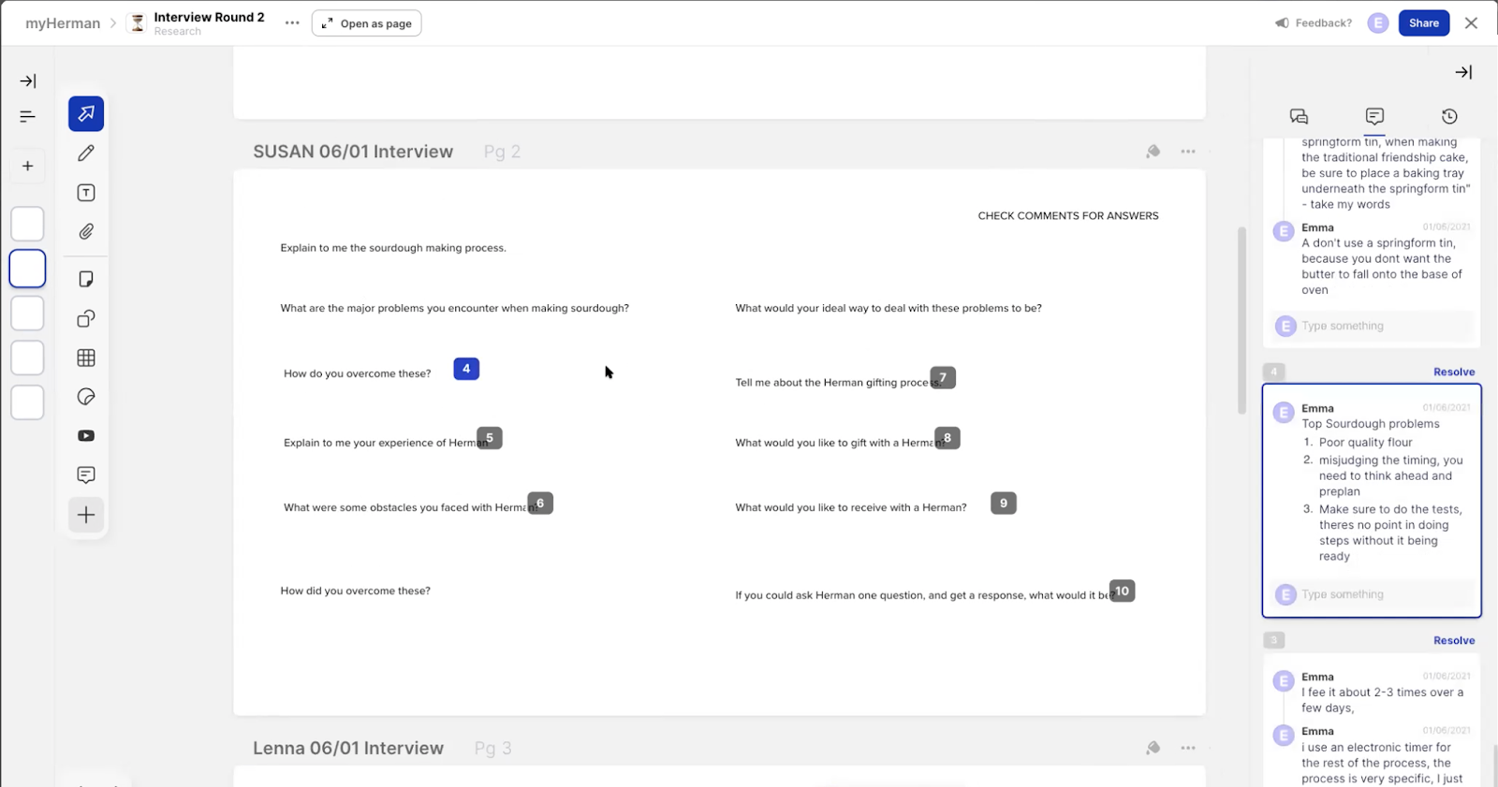
Task: Click the YouTube video embed icon
Action: [86, 436]
